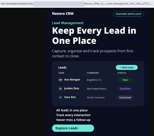The image size is (154, 136).
Task: Click the Lead Management subtitle
Action: pos(68,23)
